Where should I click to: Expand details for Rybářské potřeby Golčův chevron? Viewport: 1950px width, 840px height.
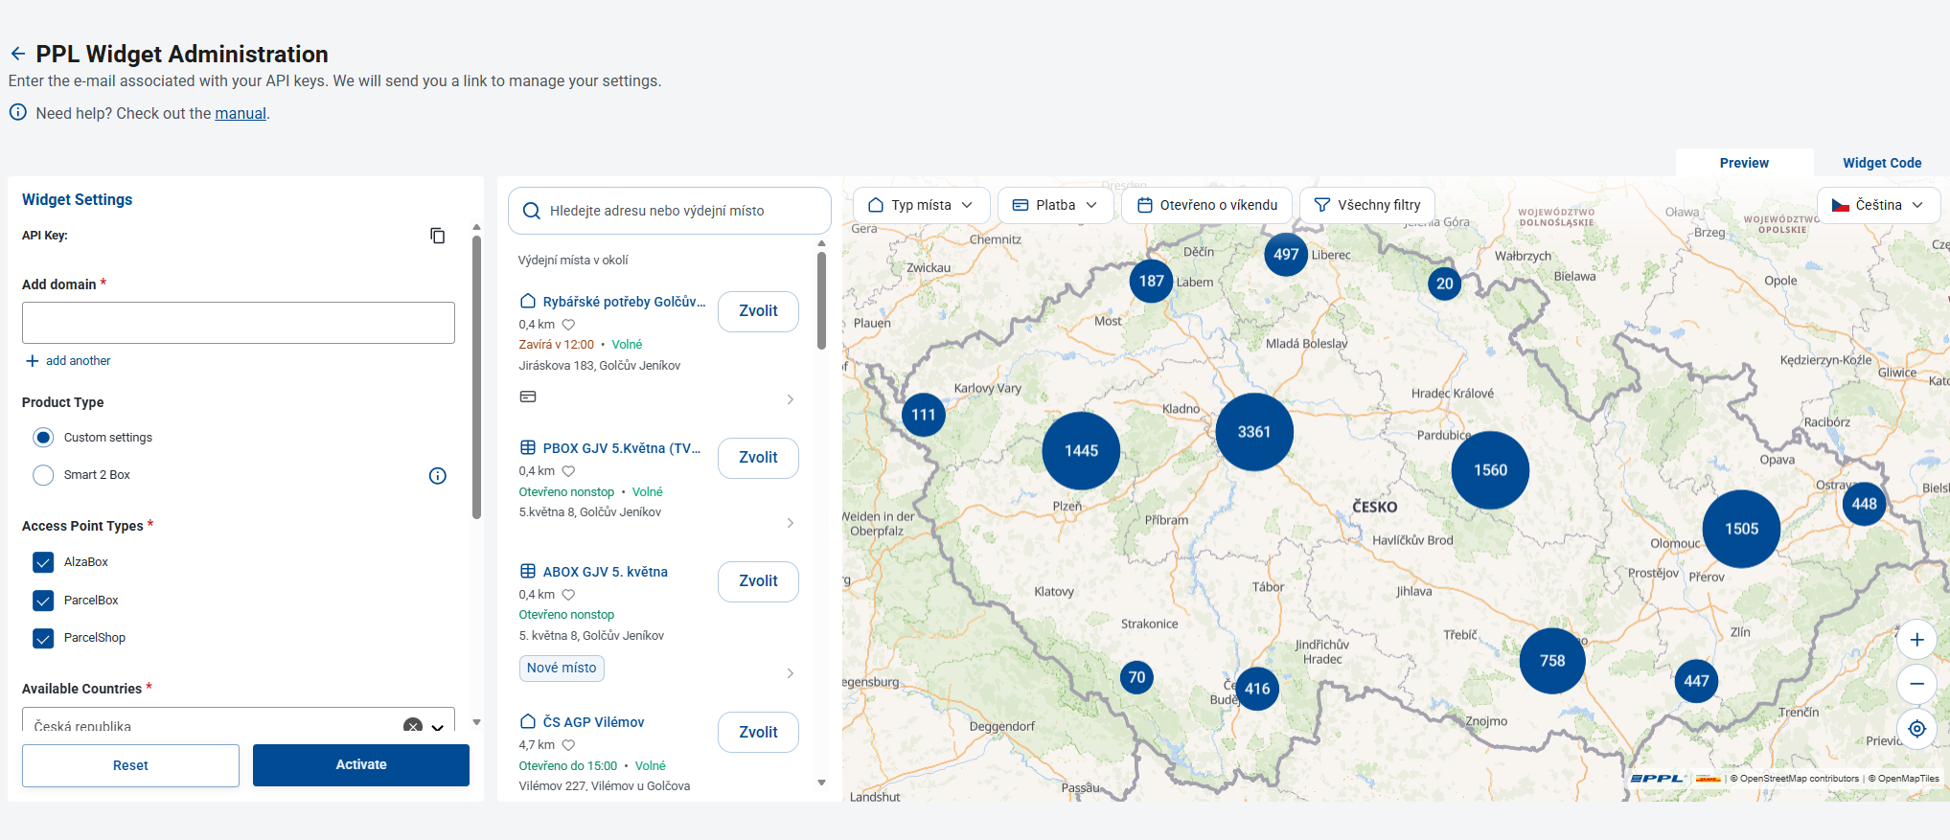[x=791, y=399]
